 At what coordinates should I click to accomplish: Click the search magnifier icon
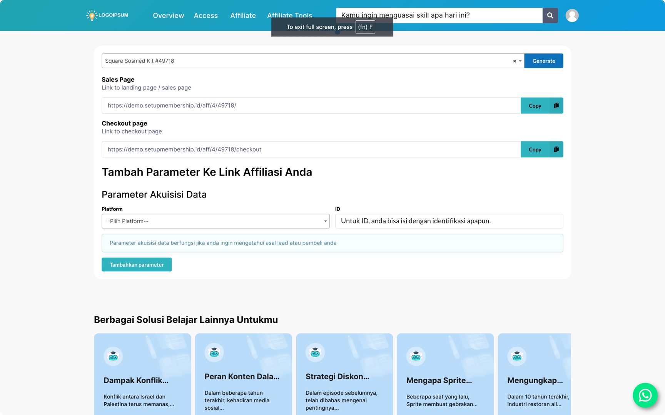pos(550,15)
